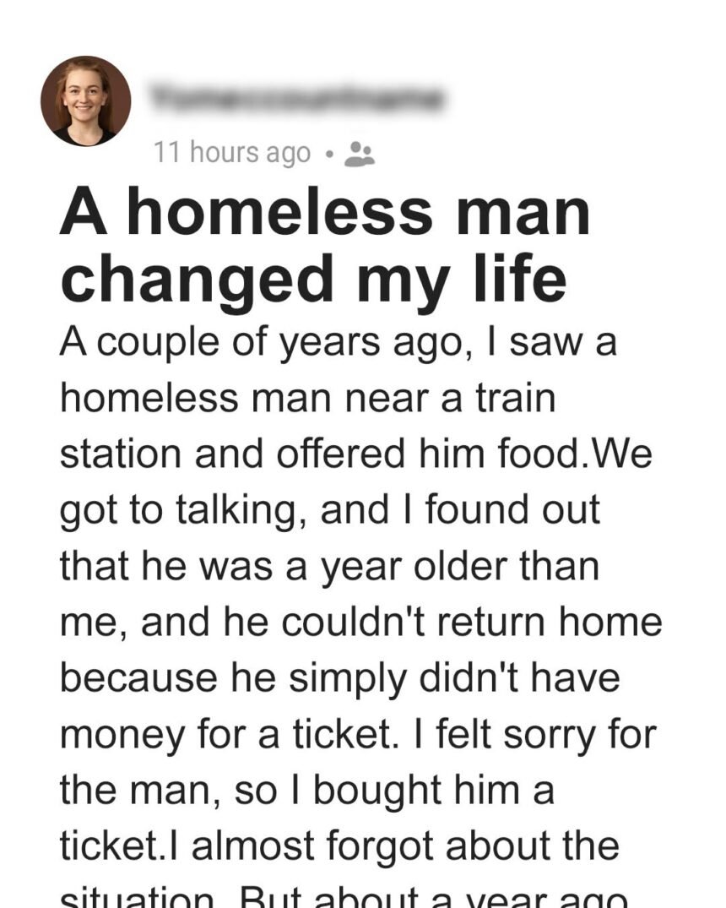Tap the line "got to talking, and I found out"

(329, 510)
